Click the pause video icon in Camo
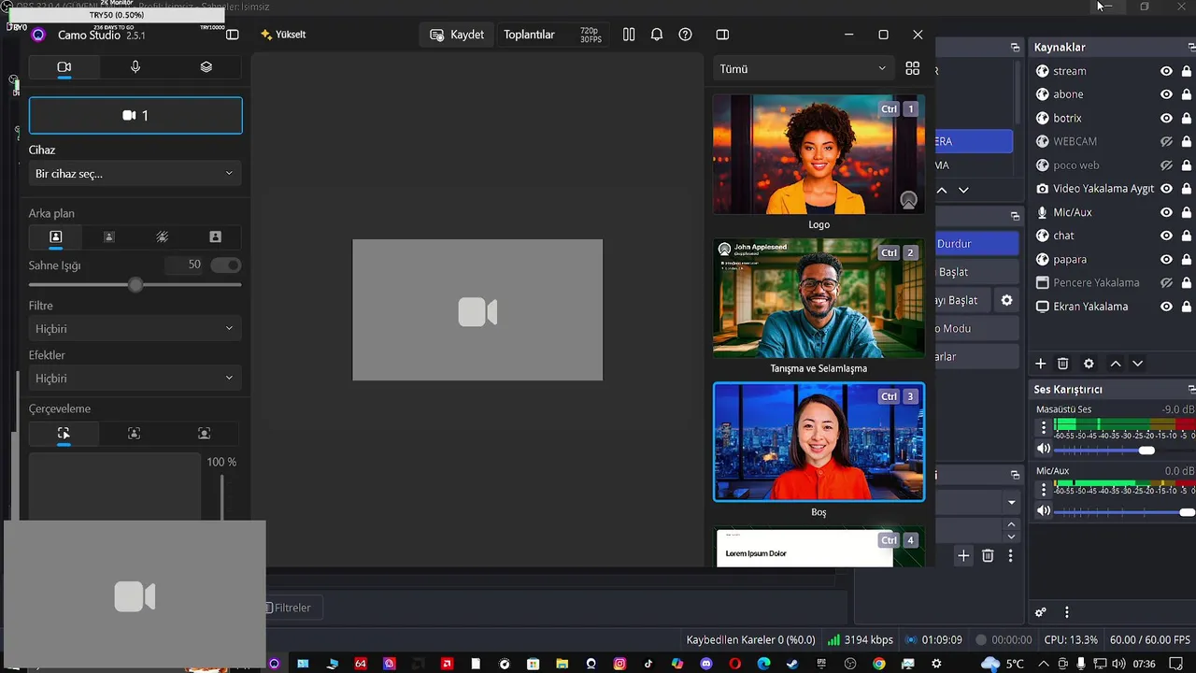Viewport: 1196px width, 673px height. pyautogui.click(x=629, y=35)
